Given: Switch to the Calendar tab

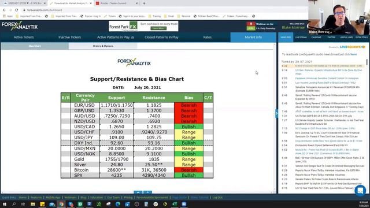Looking at the screenshot, I should [x=316, y=37].
